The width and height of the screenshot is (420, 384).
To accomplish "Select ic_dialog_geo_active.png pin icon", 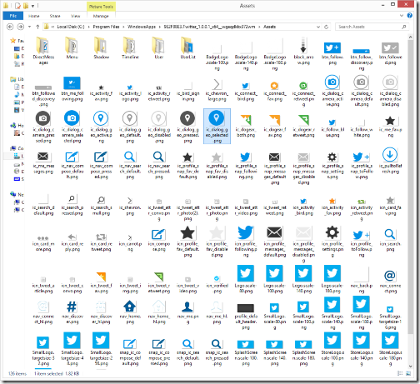I will point(101,127).
